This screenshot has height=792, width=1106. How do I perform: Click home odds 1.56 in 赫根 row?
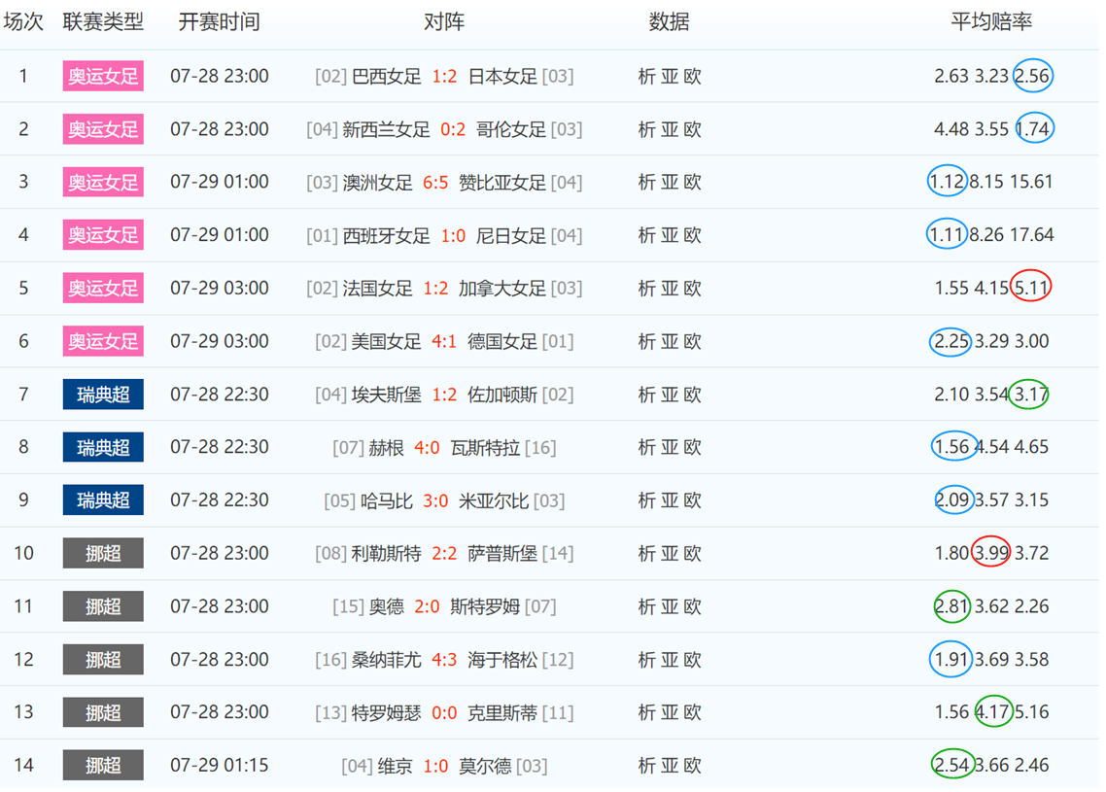[x=951, y=447]
